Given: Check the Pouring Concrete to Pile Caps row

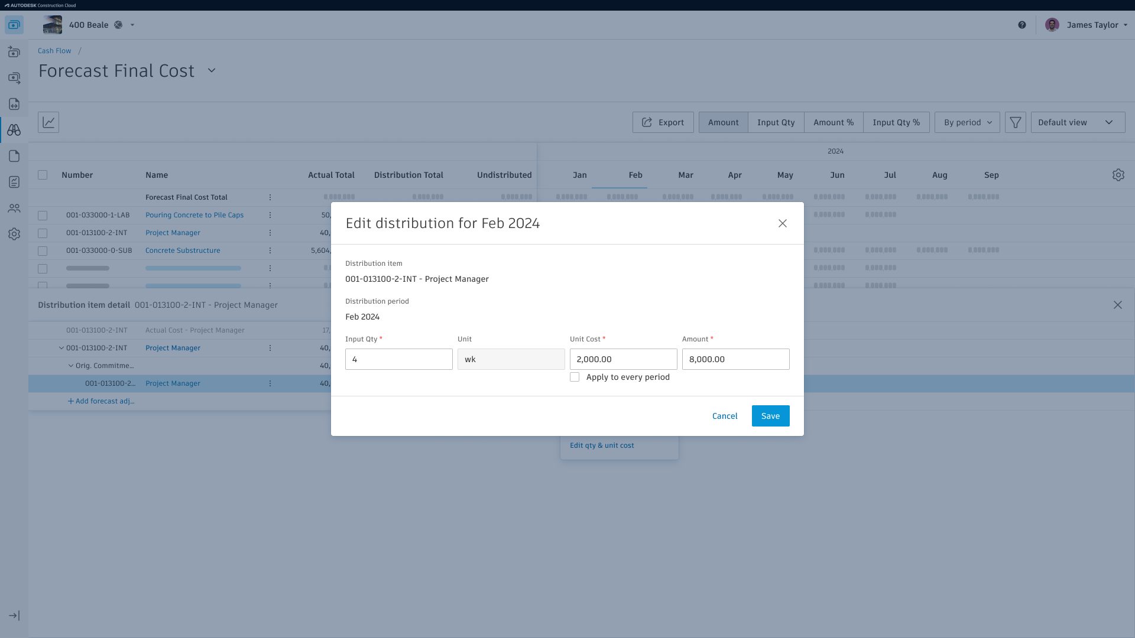Looking at the screenshot, I should click(43, 216).
